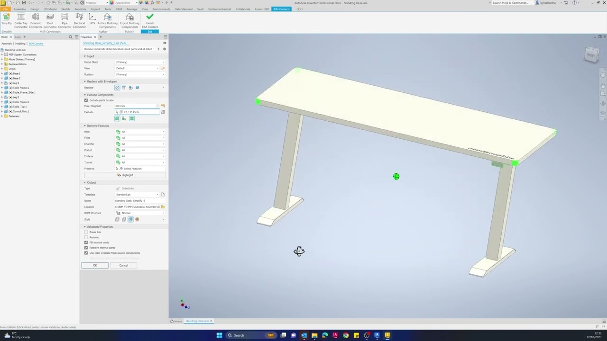Click the Cancel button

point(123,265)
